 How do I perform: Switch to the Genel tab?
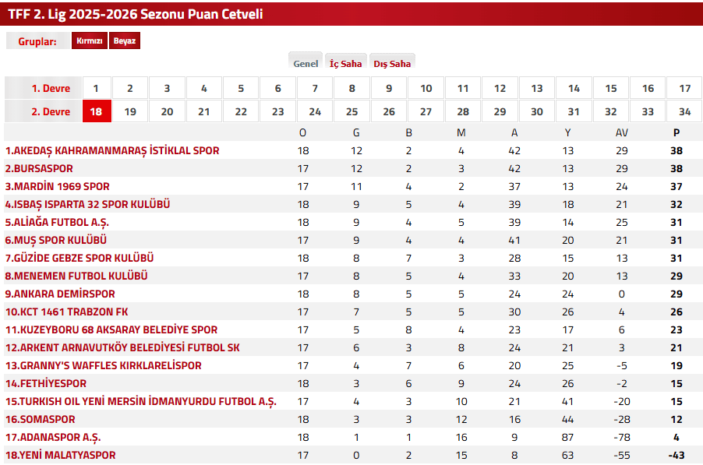[306, 64]
